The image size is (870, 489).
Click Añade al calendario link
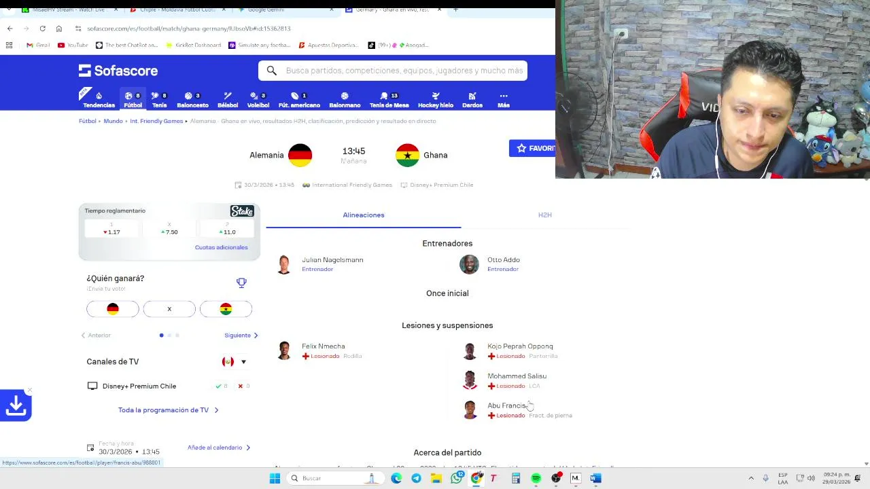click(219, 448)
